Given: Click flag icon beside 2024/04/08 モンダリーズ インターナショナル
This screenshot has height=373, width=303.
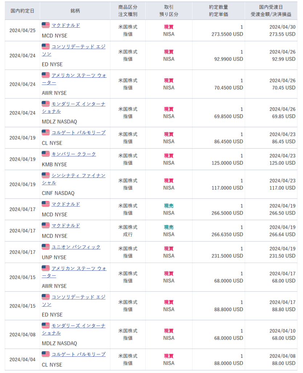Looking at the screenshot, I should click(x=45, y=326).
